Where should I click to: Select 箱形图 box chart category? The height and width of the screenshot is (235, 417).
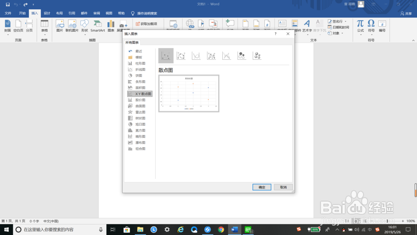pos(140,136)
